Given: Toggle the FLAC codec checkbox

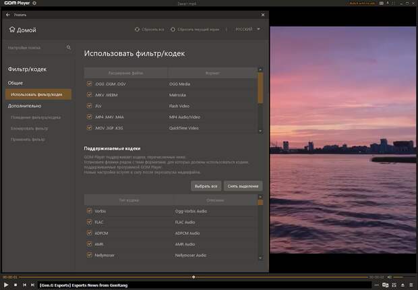Looking at the screenshot, I should [x=90, y=222].
